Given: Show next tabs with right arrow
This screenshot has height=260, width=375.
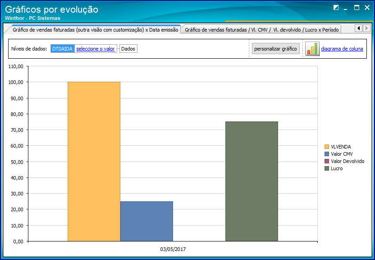Looking at the screenshot, I should click(366, 28).
